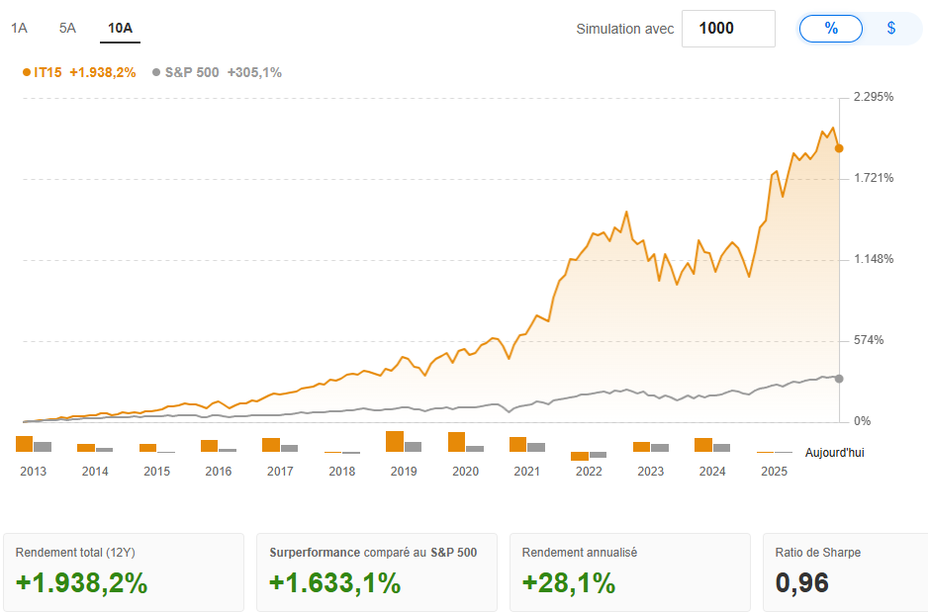This screenshot has height=612, width=928.
Task: Open the 10A time range tab
Action: [x=120, y=28]
